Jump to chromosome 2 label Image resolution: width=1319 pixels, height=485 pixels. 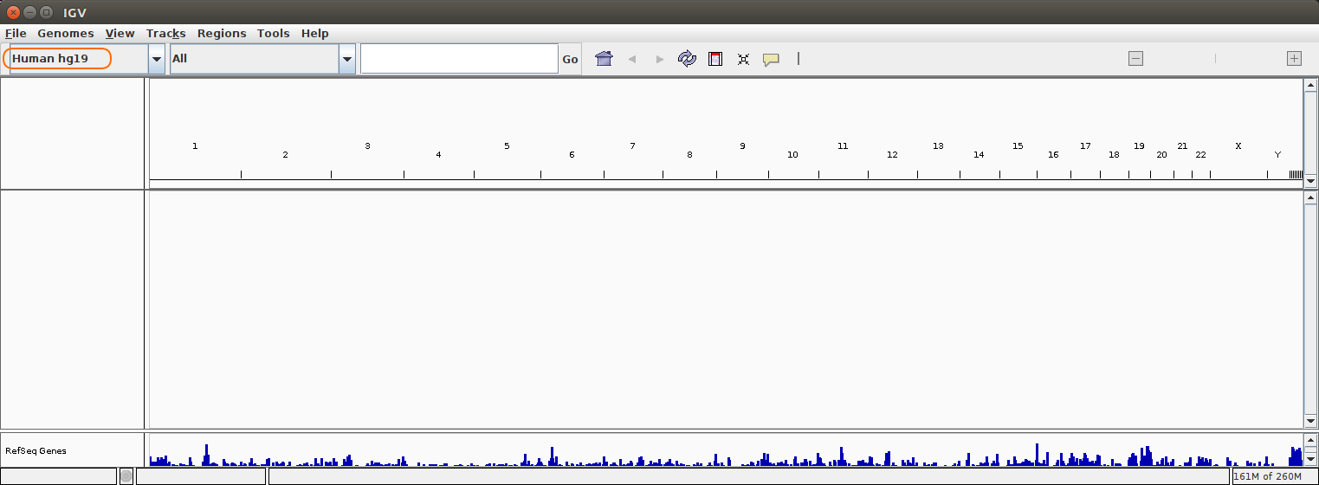coord(285,155)
